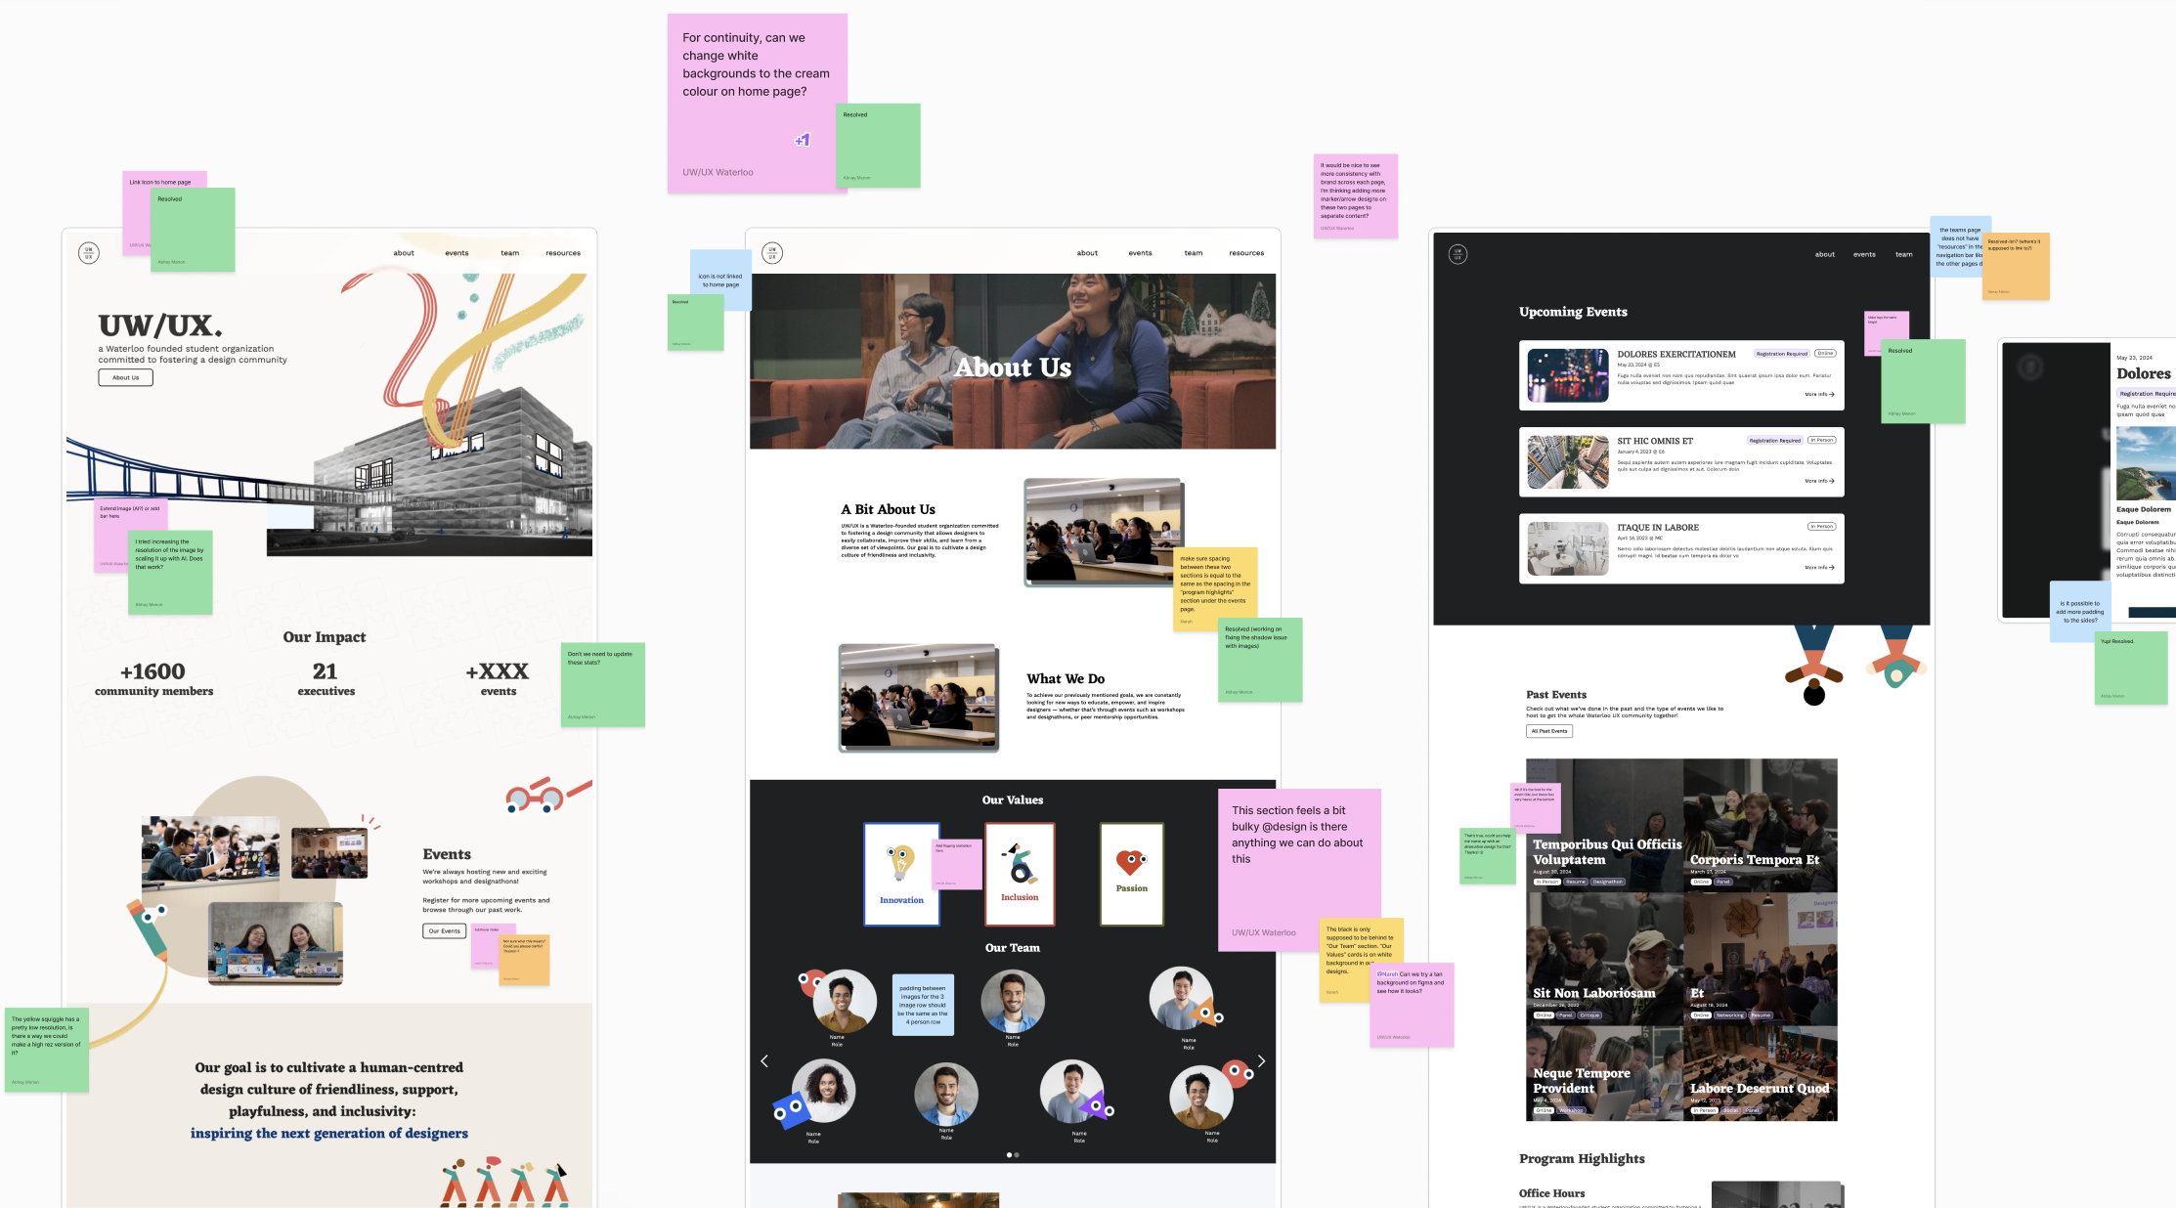
Task: Click the More Info arrow on the SIT HIC OMNIS ET card
Action: coord(1819,480)
